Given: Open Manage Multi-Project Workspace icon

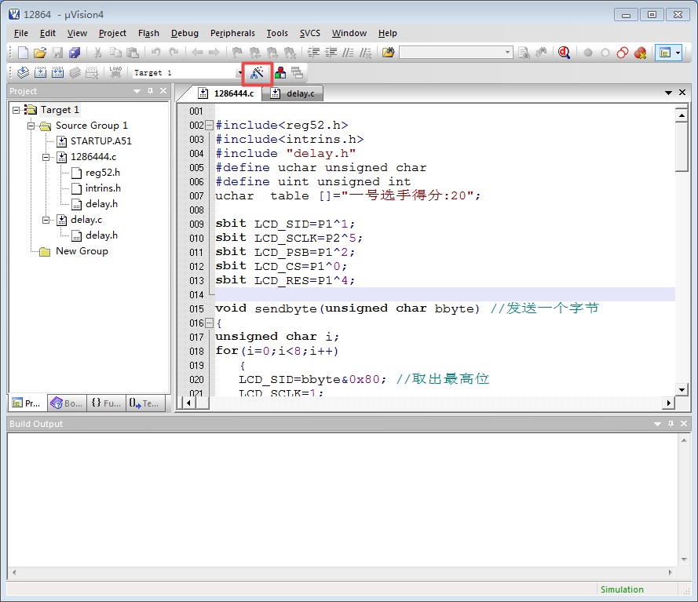Looking at the screenshot, I should point(298,72).
